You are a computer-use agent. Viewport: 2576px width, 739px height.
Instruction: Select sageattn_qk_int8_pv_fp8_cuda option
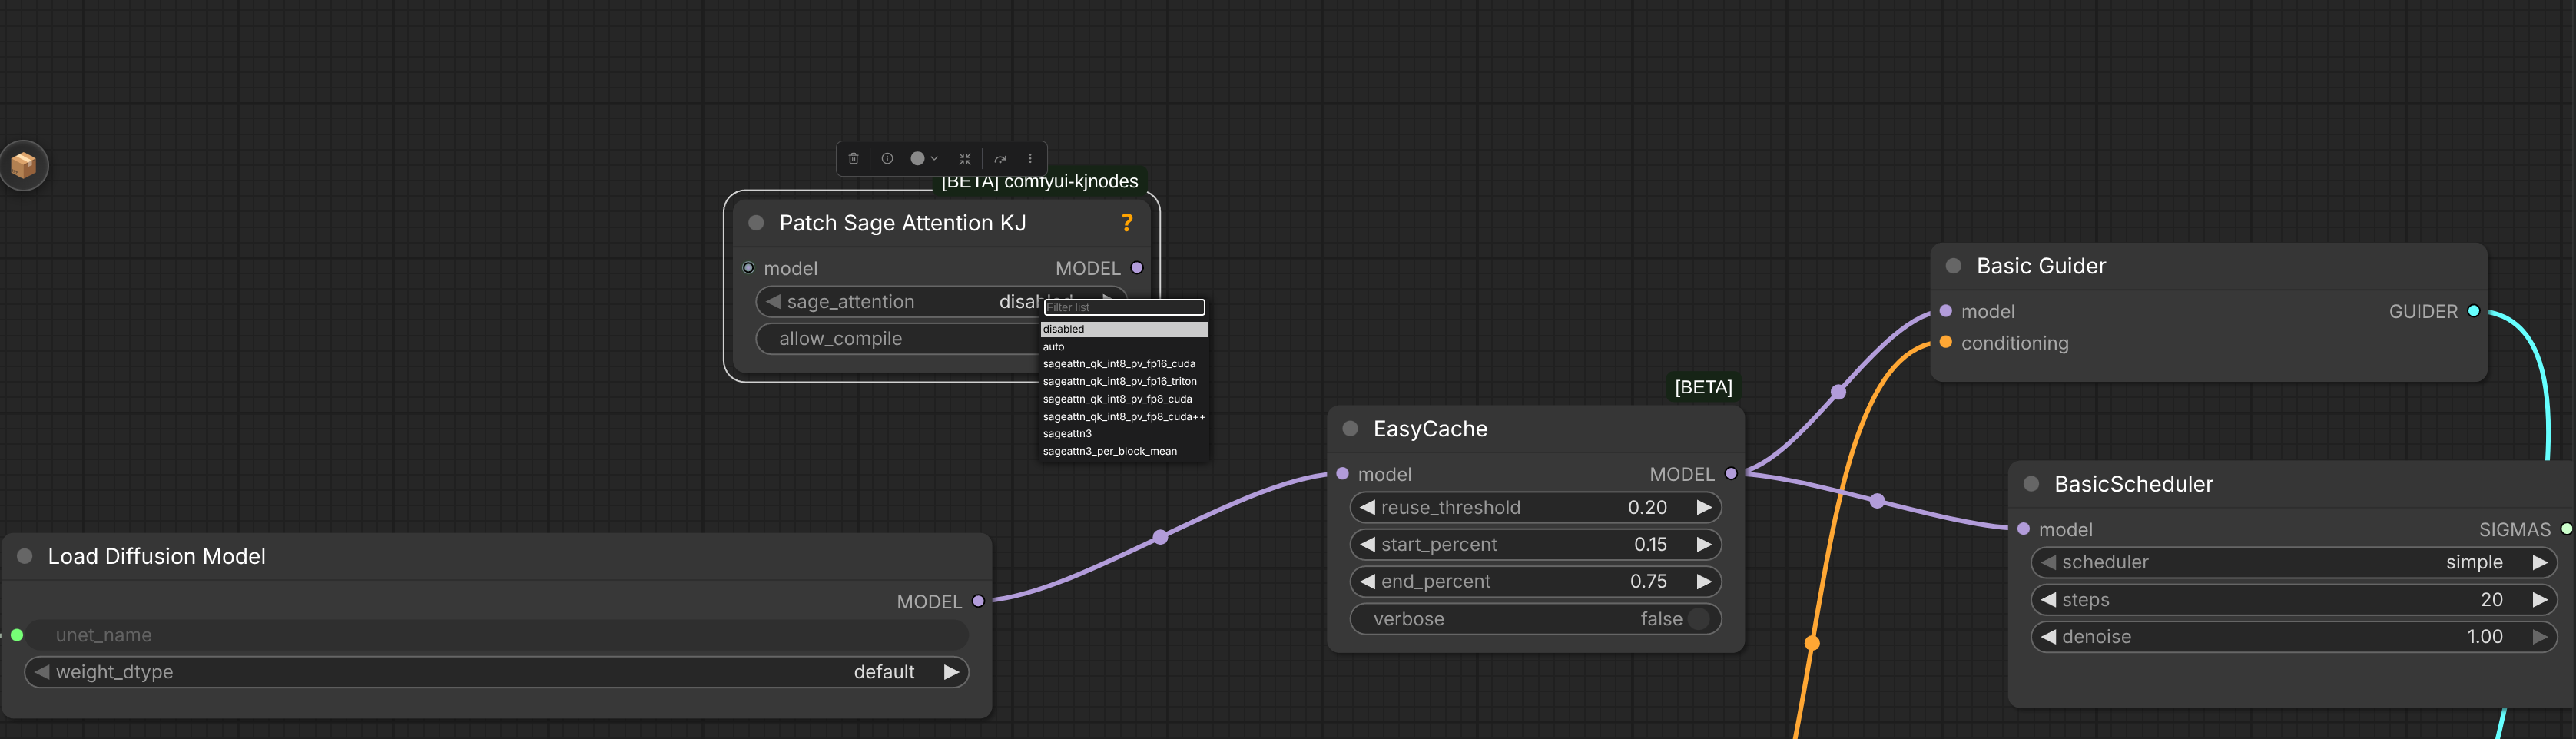coord(1124,399)
